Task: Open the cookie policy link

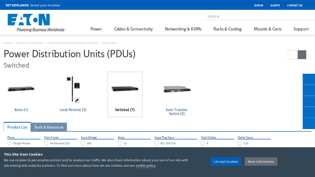Action: point(146,166)
